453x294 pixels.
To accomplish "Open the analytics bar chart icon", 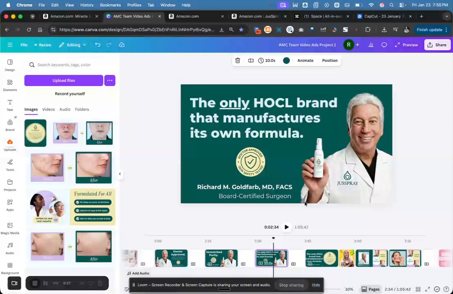I will click(371, 45).
